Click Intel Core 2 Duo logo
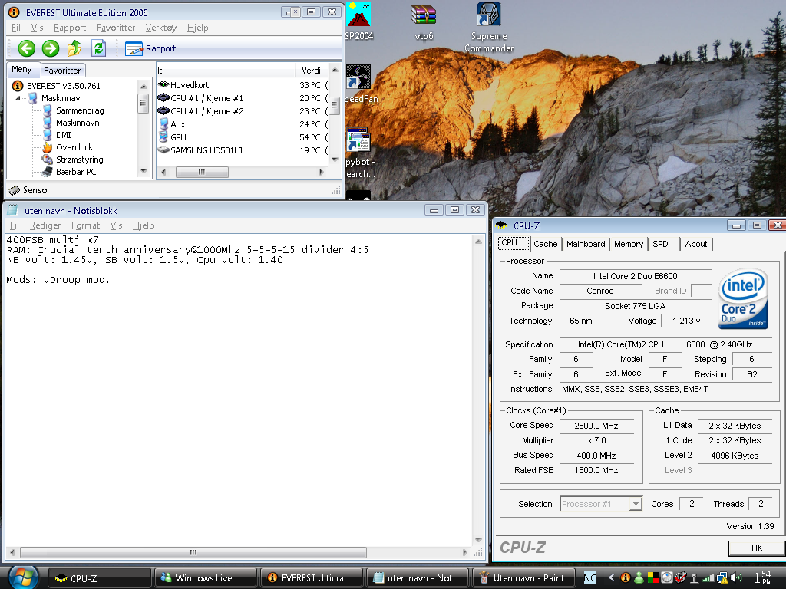 [x=743, y=298]
